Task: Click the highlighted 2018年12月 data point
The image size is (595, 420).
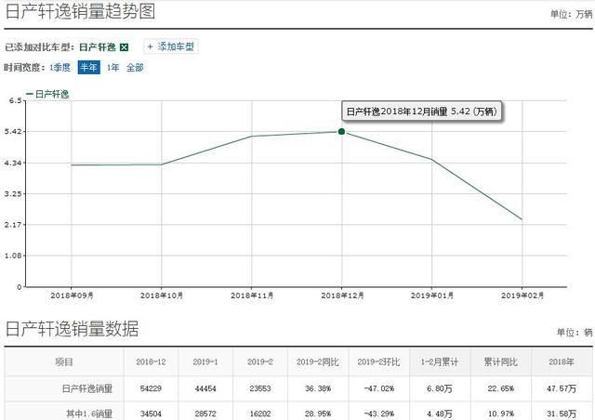Action: [x=341, y=132]
